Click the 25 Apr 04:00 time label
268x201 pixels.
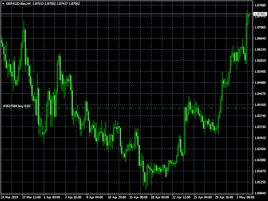point(202,197)
